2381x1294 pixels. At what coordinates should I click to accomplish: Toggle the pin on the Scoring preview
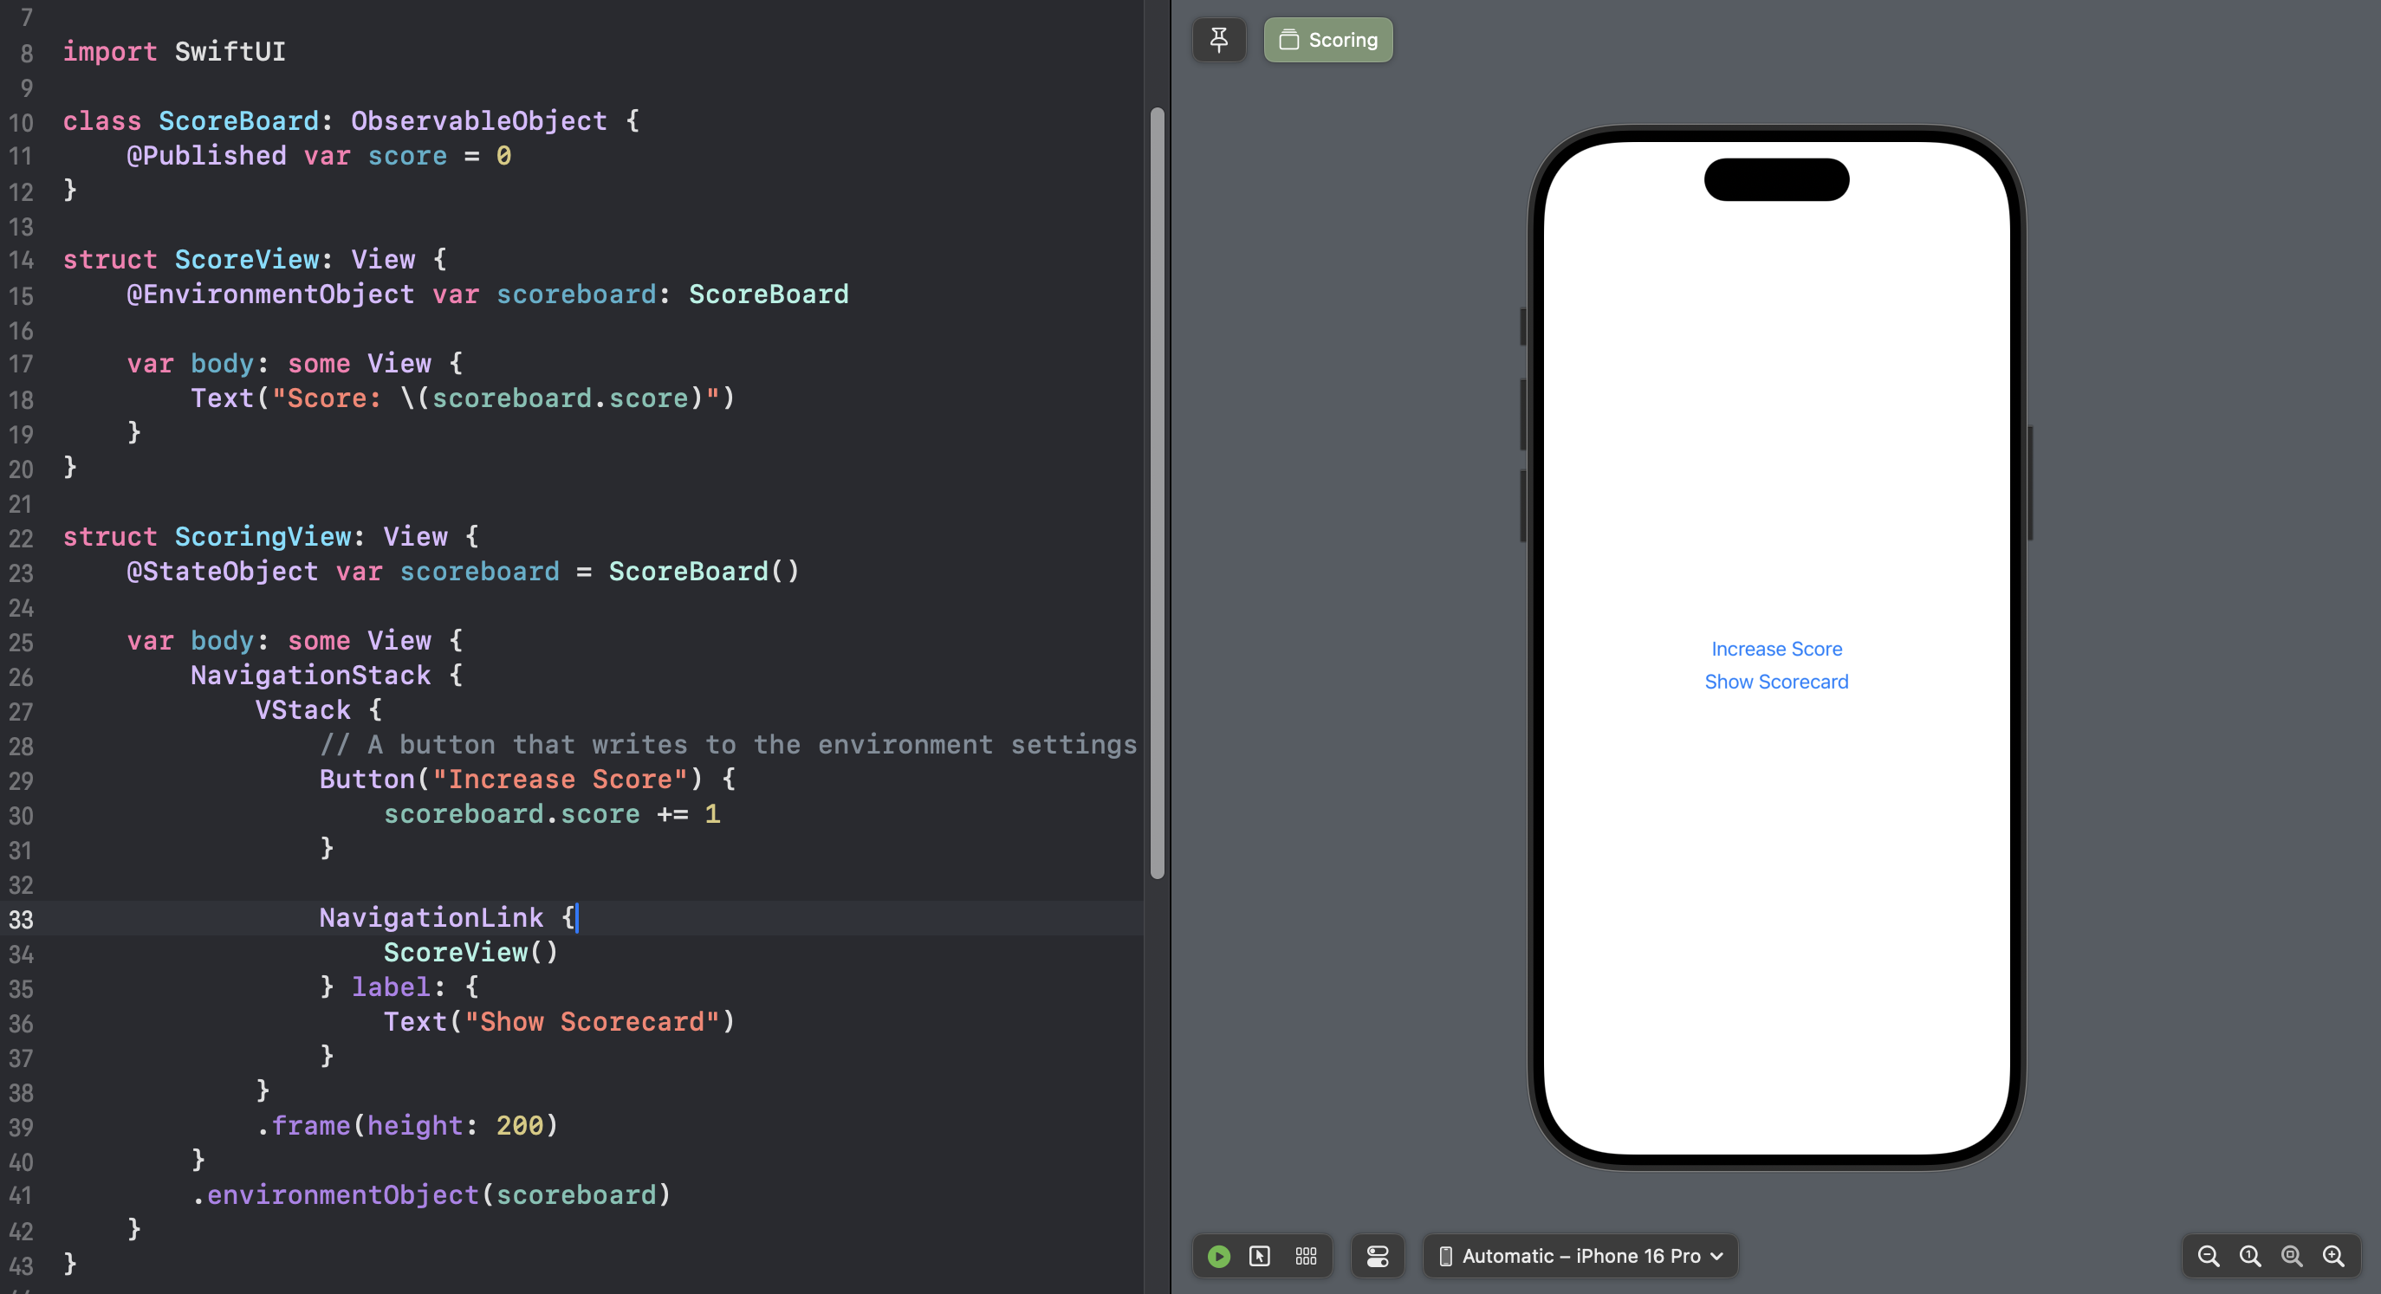pyautogui.click(x=1219, y=40)
